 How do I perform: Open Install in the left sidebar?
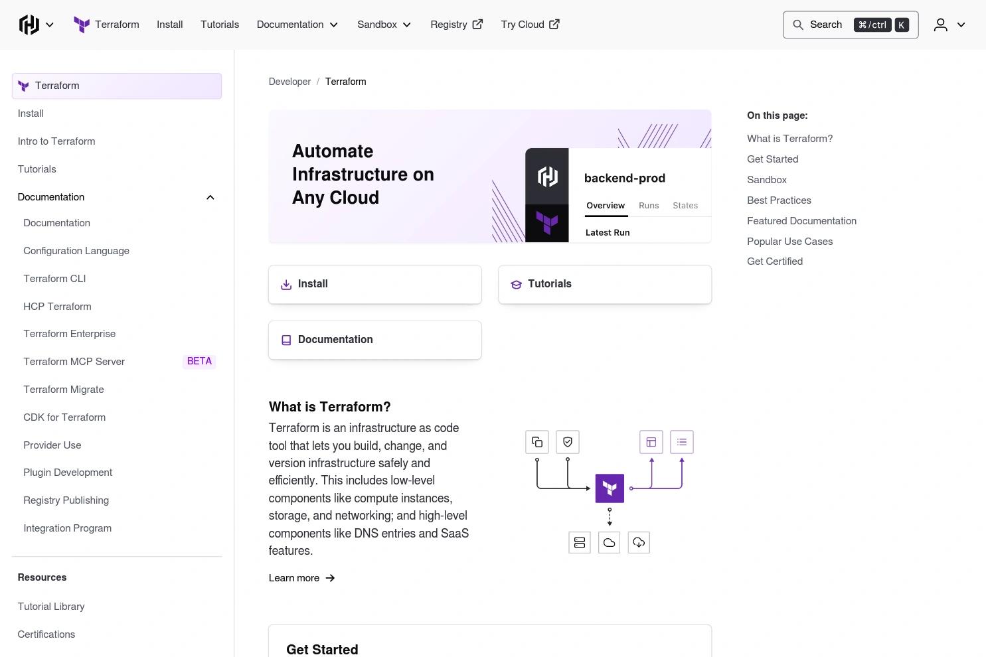click(x=31, y=113)
